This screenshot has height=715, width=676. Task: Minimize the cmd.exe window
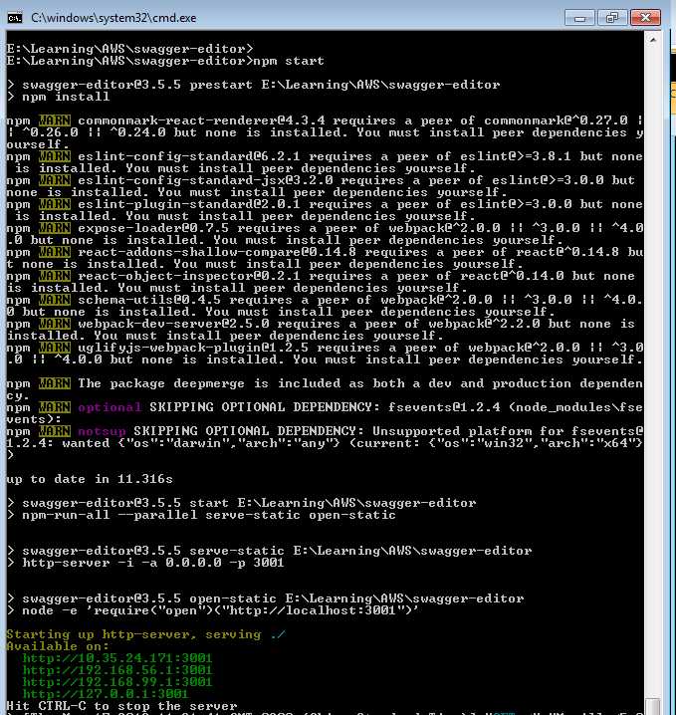[579, 18]
